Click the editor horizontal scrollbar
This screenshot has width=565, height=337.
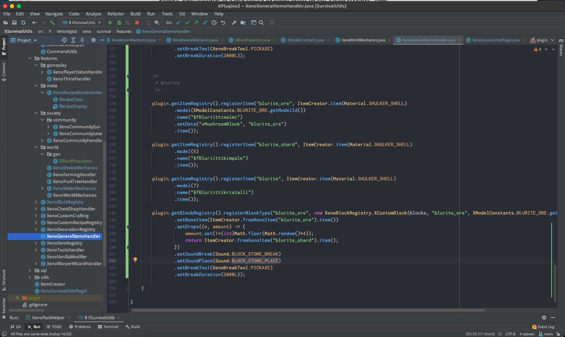[308, 310]
